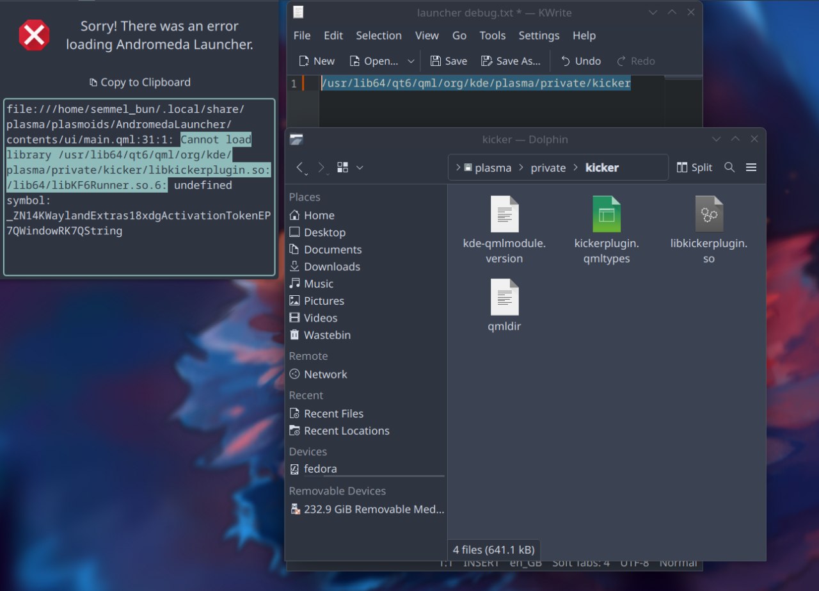Viewport: 819px width, 591px height.
Task: Click Open... in KWrite toolbar
Action: click(374, 61)
